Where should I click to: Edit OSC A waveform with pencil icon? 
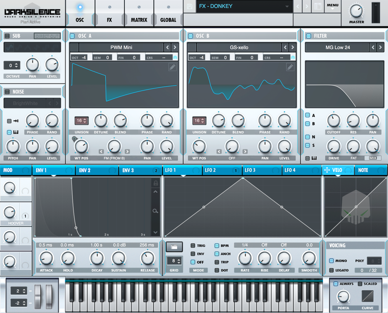coord(172,67)
